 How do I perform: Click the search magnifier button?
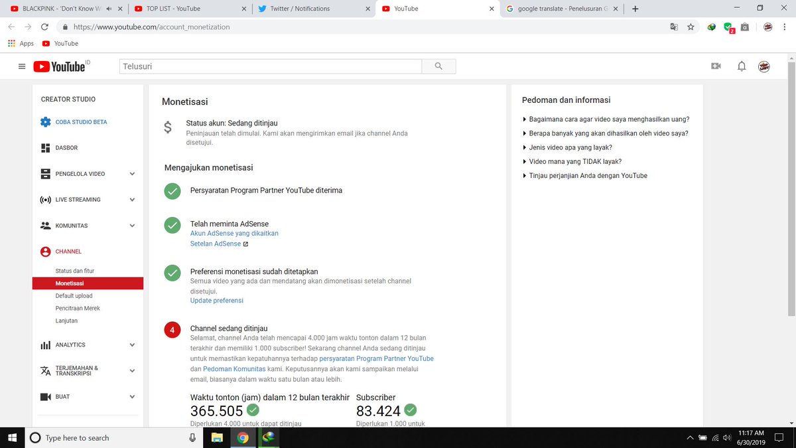tap(438, 66)
